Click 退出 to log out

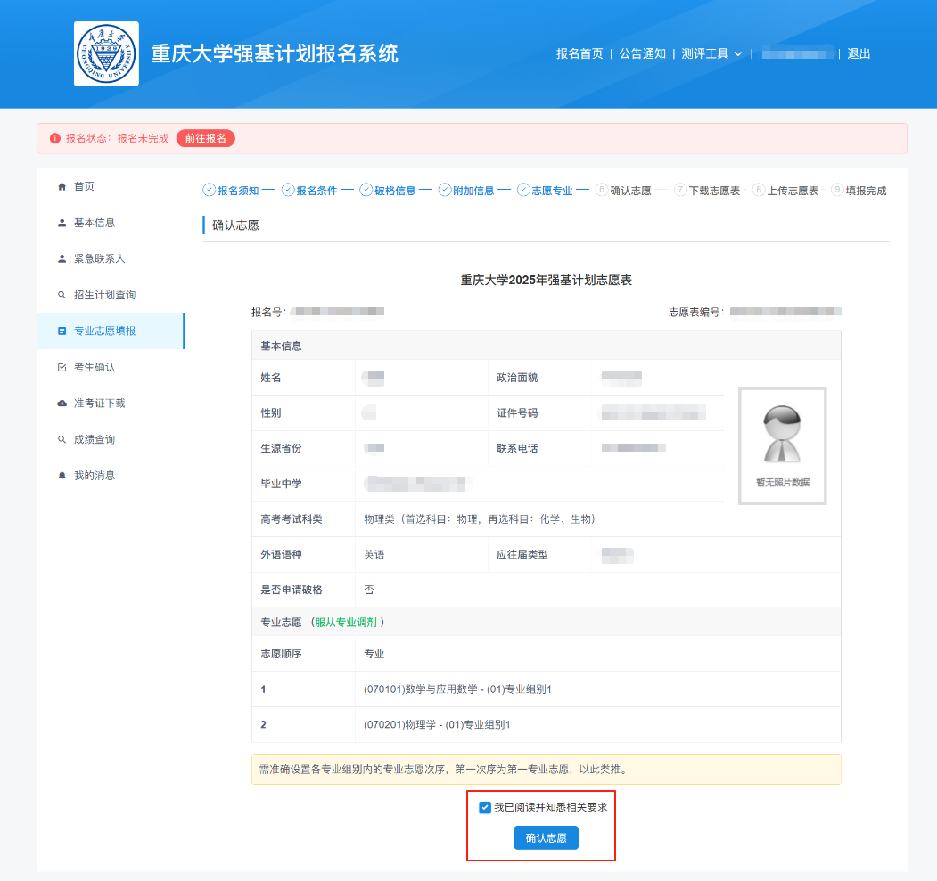tap(859, 53)
